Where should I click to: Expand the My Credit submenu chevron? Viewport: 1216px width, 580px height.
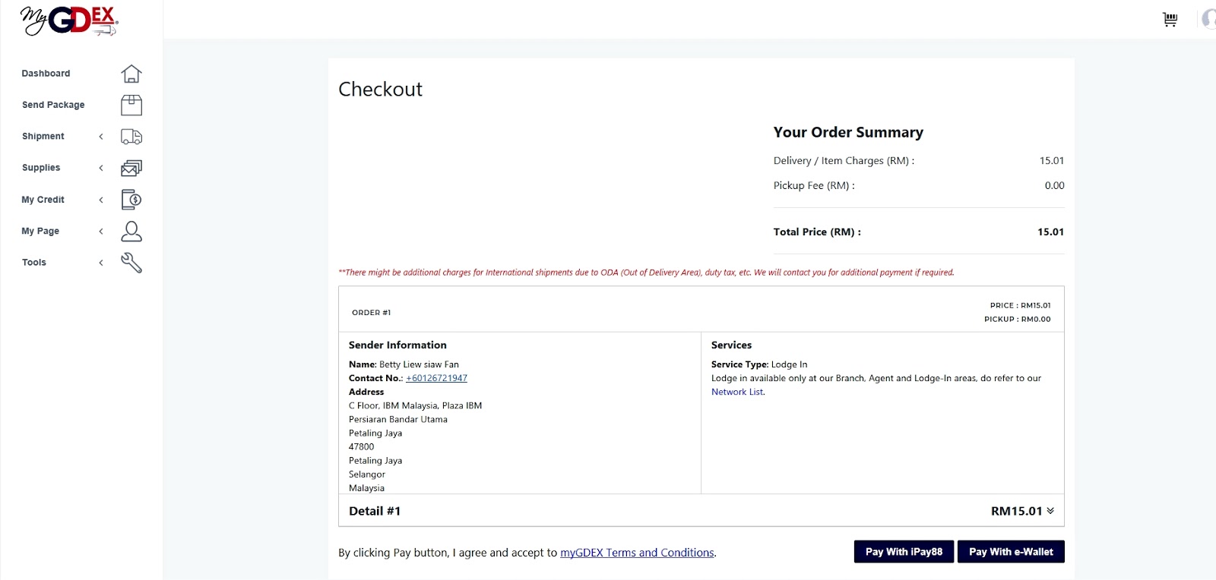[101, 200]
